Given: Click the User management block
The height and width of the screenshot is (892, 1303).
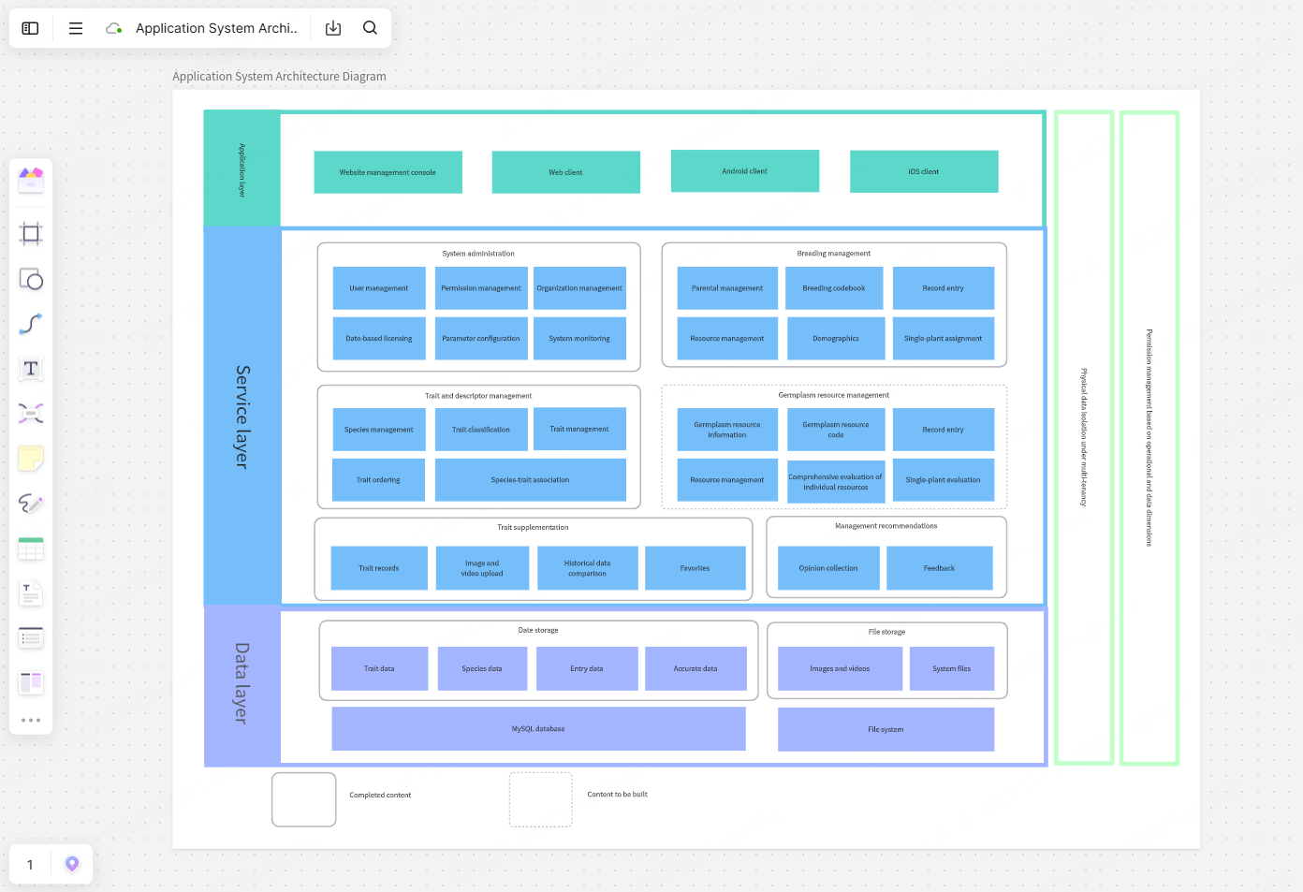Looking at the screenshot, I should [379, 288].
